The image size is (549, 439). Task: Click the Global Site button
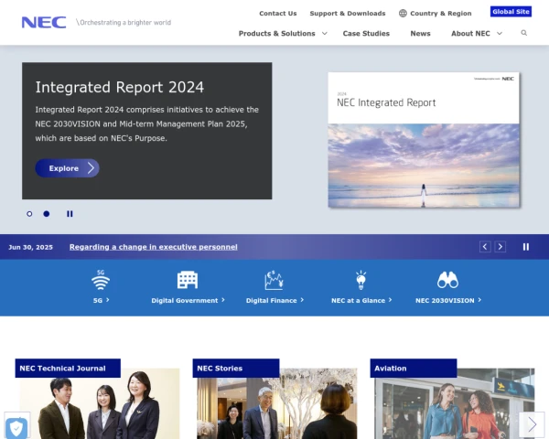511,12
